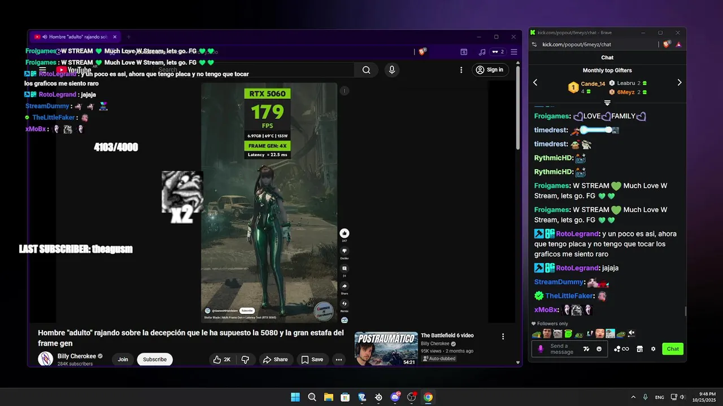The height and width of the screenshot is (406, 723).
Task: Subscribe to Billy Cherokee channel
Action: [x=155, y=359]
